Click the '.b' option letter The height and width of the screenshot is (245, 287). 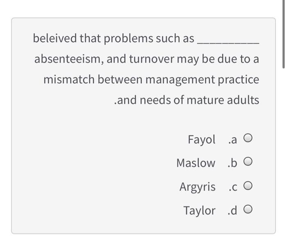click(x=232, y=163)
